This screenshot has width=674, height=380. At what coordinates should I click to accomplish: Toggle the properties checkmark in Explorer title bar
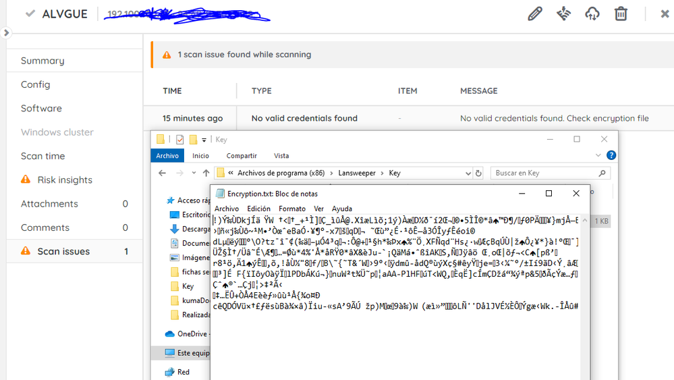[x=179, y=140]
